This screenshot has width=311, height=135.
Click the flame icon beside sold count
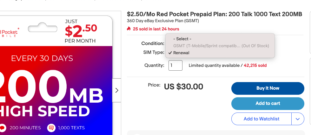(129, 29)
